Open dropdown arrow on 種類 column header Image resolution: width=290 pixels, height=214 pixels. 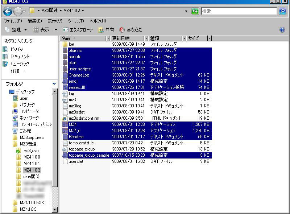click(184, 38)
